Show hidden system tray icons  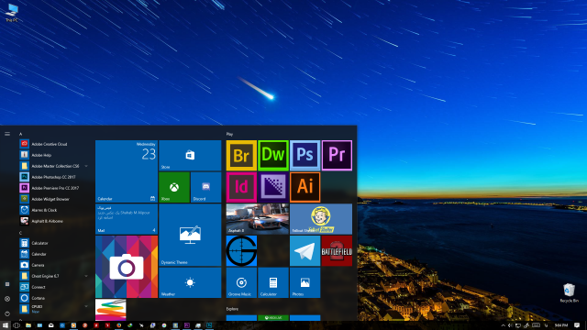click(x=504, y=325)
